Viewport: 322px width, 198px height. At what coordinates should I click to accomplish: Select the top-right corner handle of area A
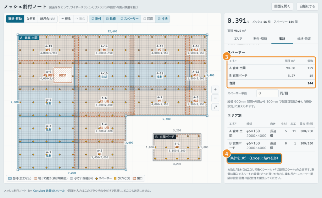207,35
